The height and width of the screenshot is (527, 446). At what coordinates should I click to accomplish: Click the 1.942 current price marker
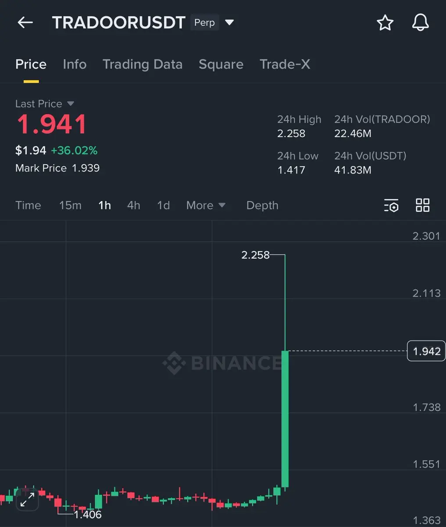426,351
